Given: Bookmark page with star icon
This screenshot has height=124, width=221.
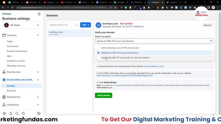Looking at the screenshot, I should (115, 8).
